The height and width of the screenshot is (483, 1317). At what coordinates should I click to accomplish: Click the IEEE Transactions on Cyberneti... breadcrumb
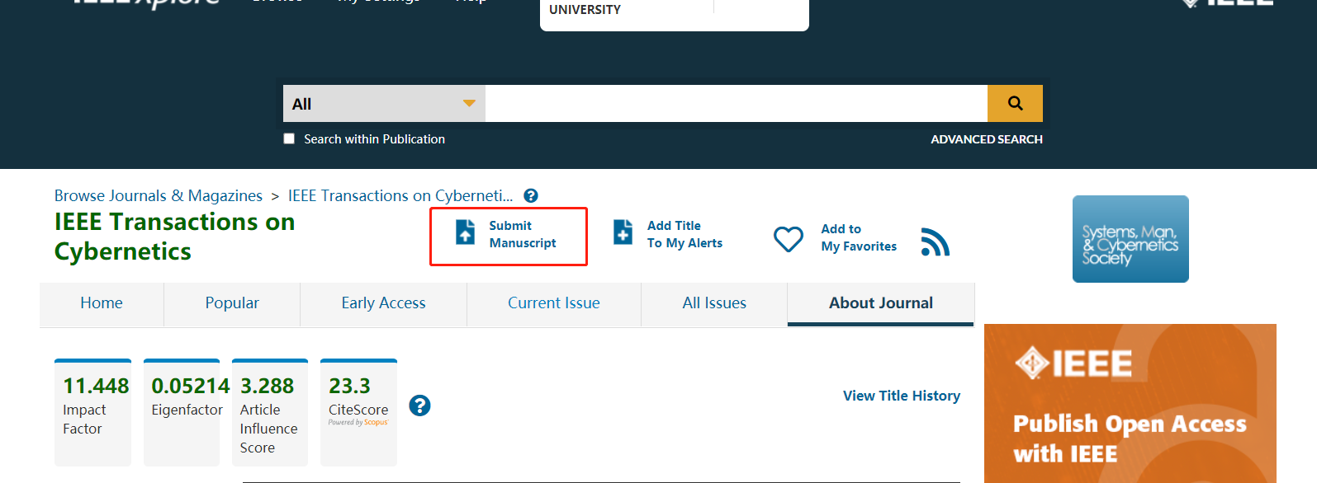pos(400,195)
